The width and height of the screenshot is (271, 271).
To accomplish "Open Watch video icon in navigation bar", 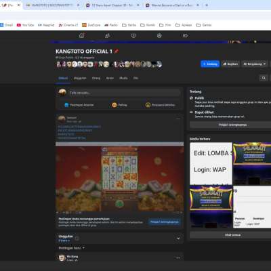I will tap(133, 35).
